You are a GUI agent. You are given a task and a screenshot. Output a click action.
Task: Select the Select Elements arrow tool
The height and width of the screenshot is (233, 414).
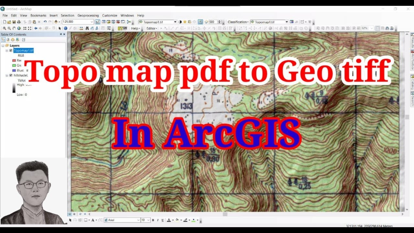pos(60,28)
